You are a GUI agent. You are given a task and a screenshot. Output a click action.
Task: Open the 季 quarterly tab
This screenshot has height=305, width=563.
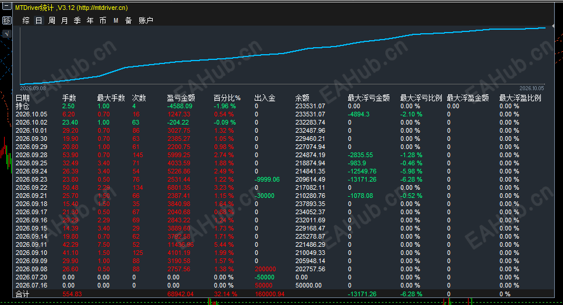pos(77,20)
